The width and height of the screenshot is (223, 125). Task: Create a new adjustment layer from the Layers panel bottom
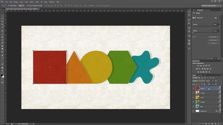click(x=209, y=124)
